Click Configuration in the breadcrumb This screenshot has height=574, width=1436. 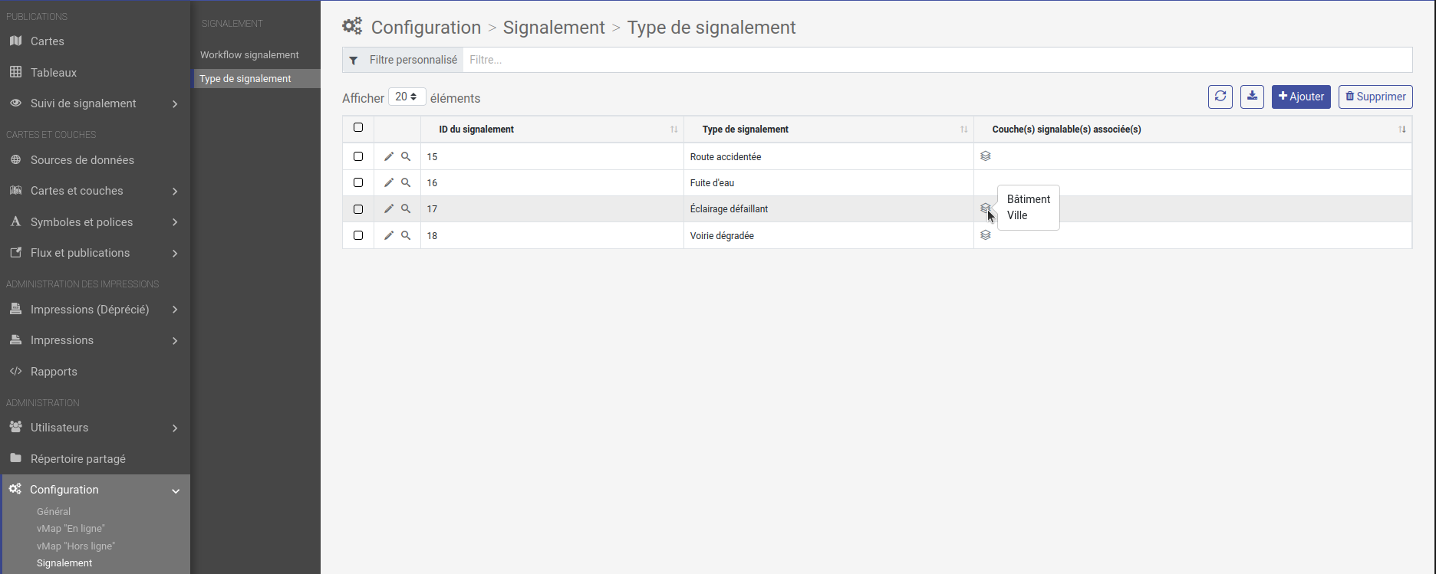click(x=426, y=28)
